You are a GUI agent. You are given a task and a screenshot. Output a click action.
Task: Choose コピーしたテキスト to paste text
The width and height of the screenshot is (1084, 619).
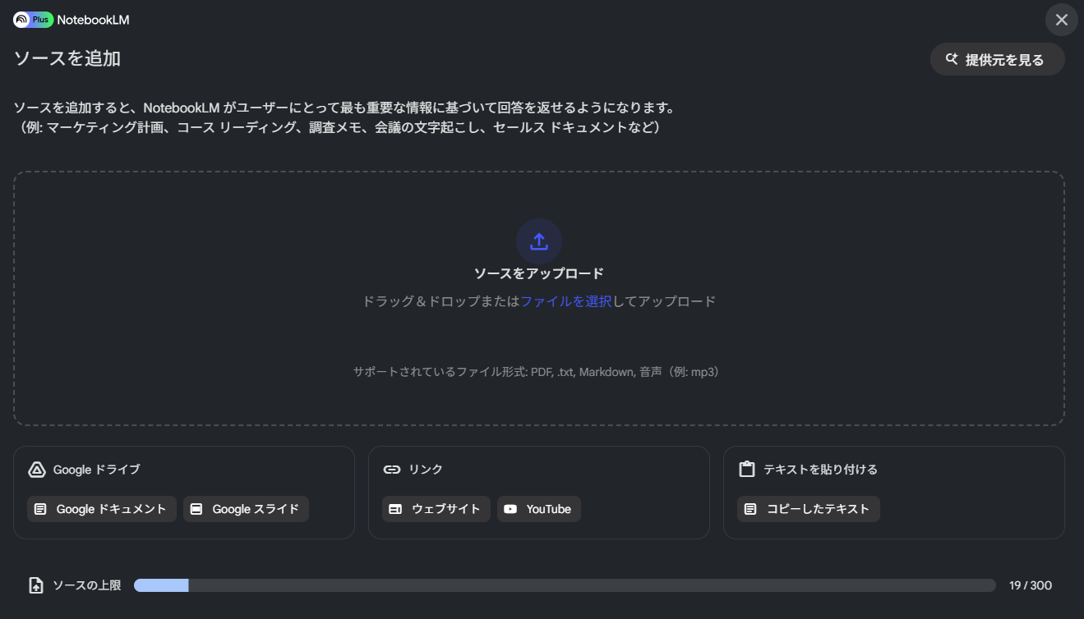[x=809, y=509]
